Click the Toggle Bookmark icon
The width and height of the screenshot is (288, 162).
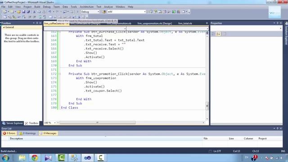tap(50, 17)
